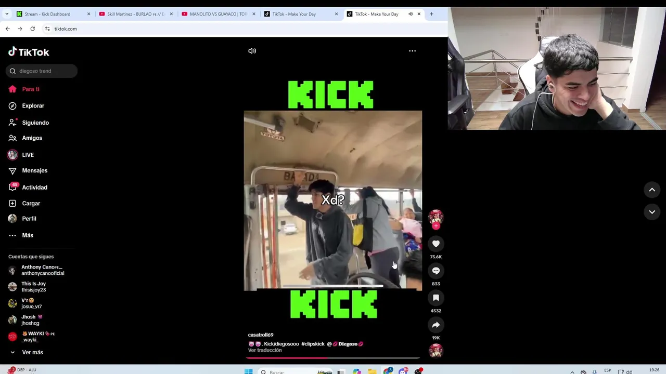Viewport: 666px width, 374px height.
Task: Open Anthony Cano account avatar
Action: 12,270
